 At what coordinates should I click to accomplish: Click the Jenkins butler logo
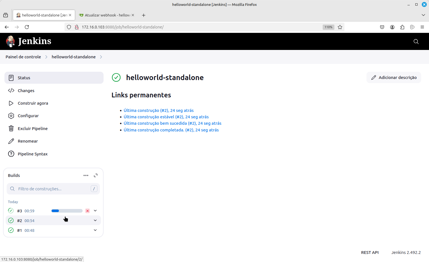(11, 41)
